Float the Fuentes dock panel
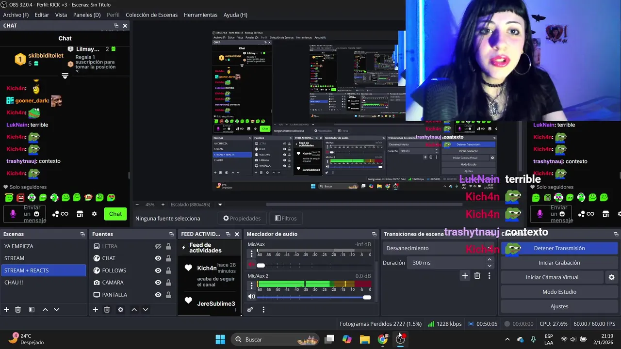Viewport: 621px width, 349px height. point(171,234)
